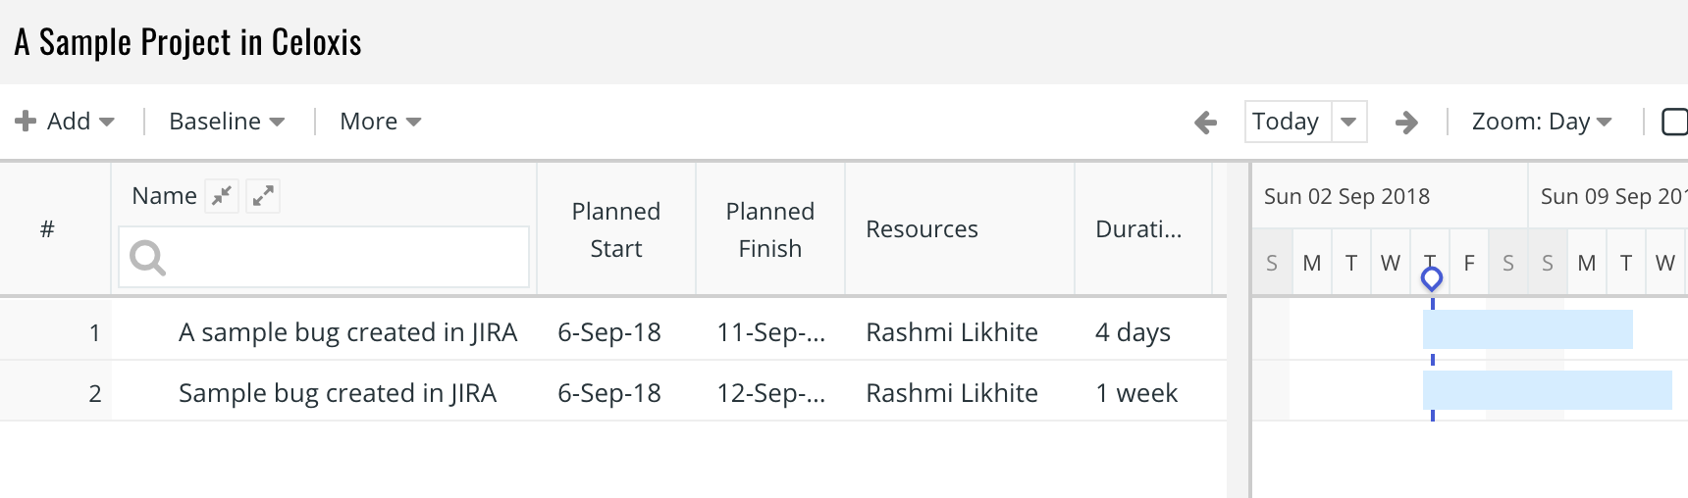Viewport: 1688px width, 498px height.
Task: Change the Zoom: Day level
Action: (1542, 122)
